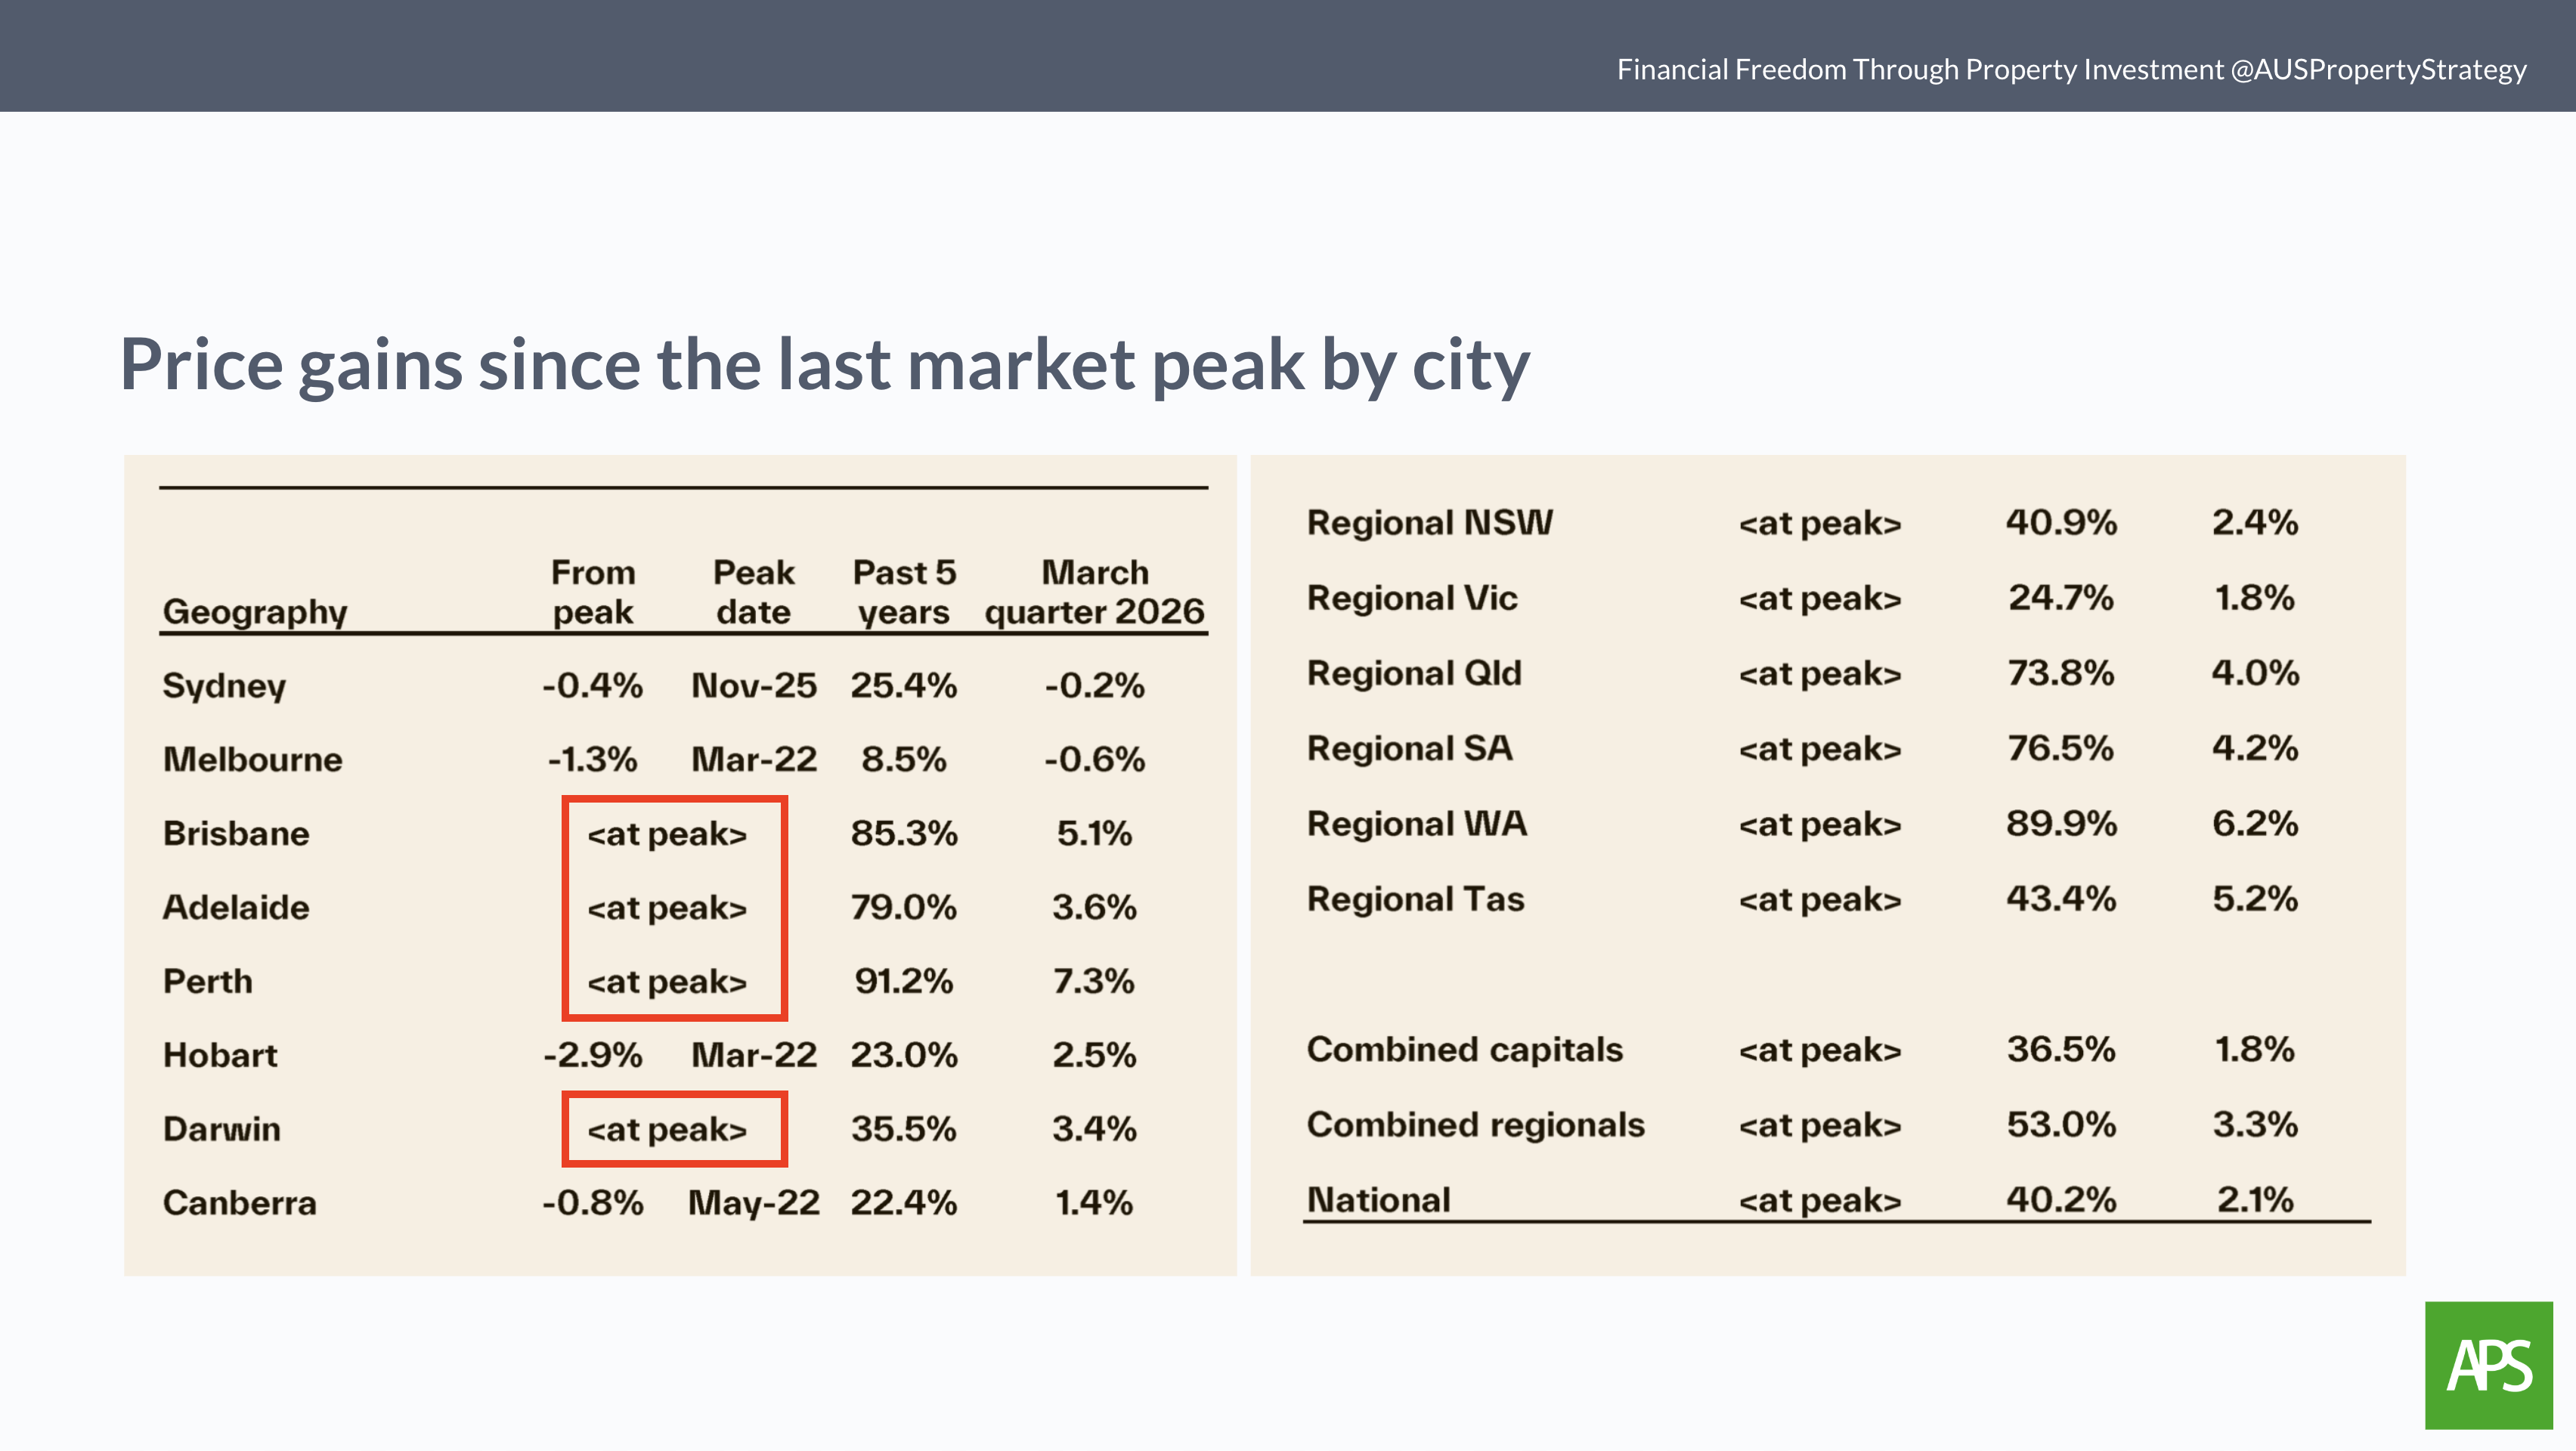Click the Canberra May-22 peak date
The width and height of the screenshot is (2576, 1451).
(x=754, y=1203)
